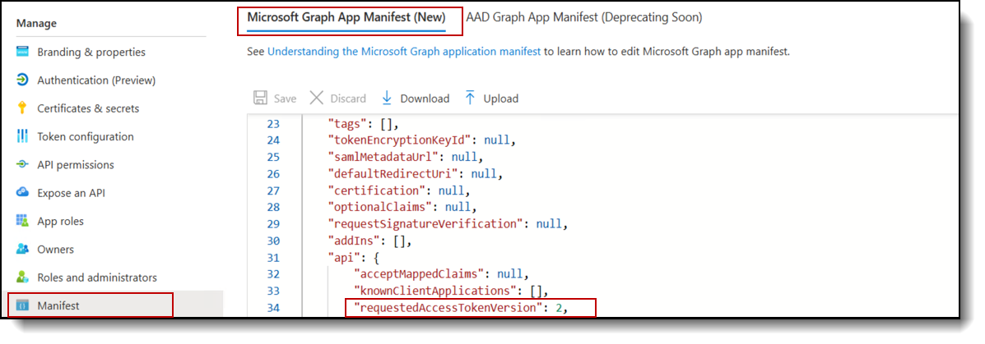
Task: Switch to AAD Graph App Manifest tab
Action: tap(583, 17)
